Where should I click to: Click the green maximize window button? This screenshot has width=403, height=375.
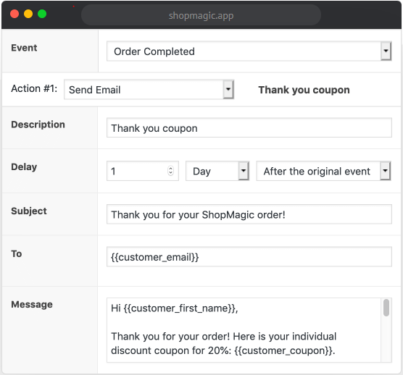click(x=42, y=14)
